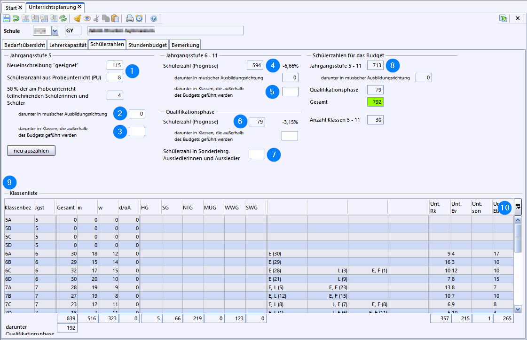Open help with the blue question mark icon
The image size is (527, 340).
(x=154, y=18)
